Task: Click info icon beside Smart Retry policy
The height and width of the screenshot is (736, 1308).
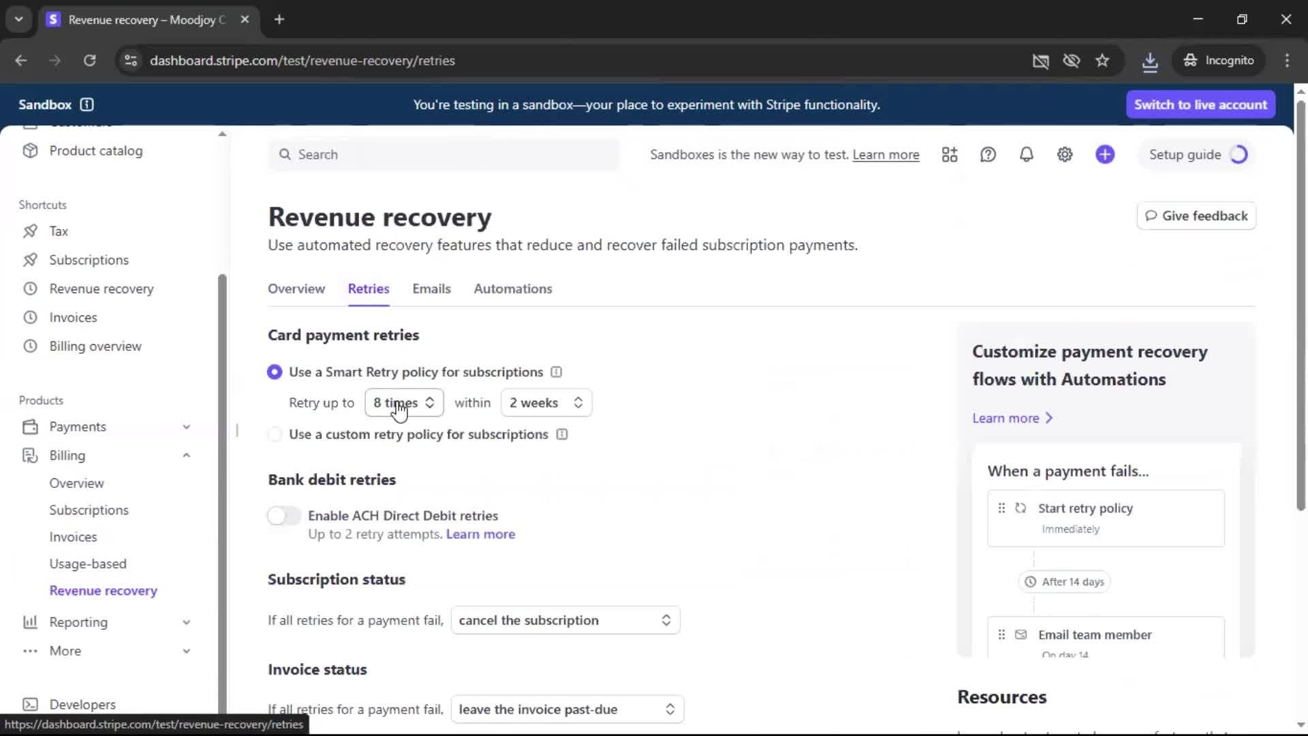Action: pos(556,372)
